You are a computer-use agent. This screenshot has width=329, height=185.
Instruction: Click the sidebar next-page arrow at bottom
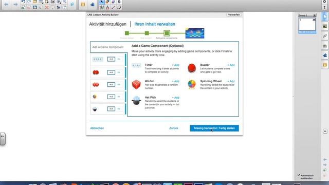(x=325, y=165)
